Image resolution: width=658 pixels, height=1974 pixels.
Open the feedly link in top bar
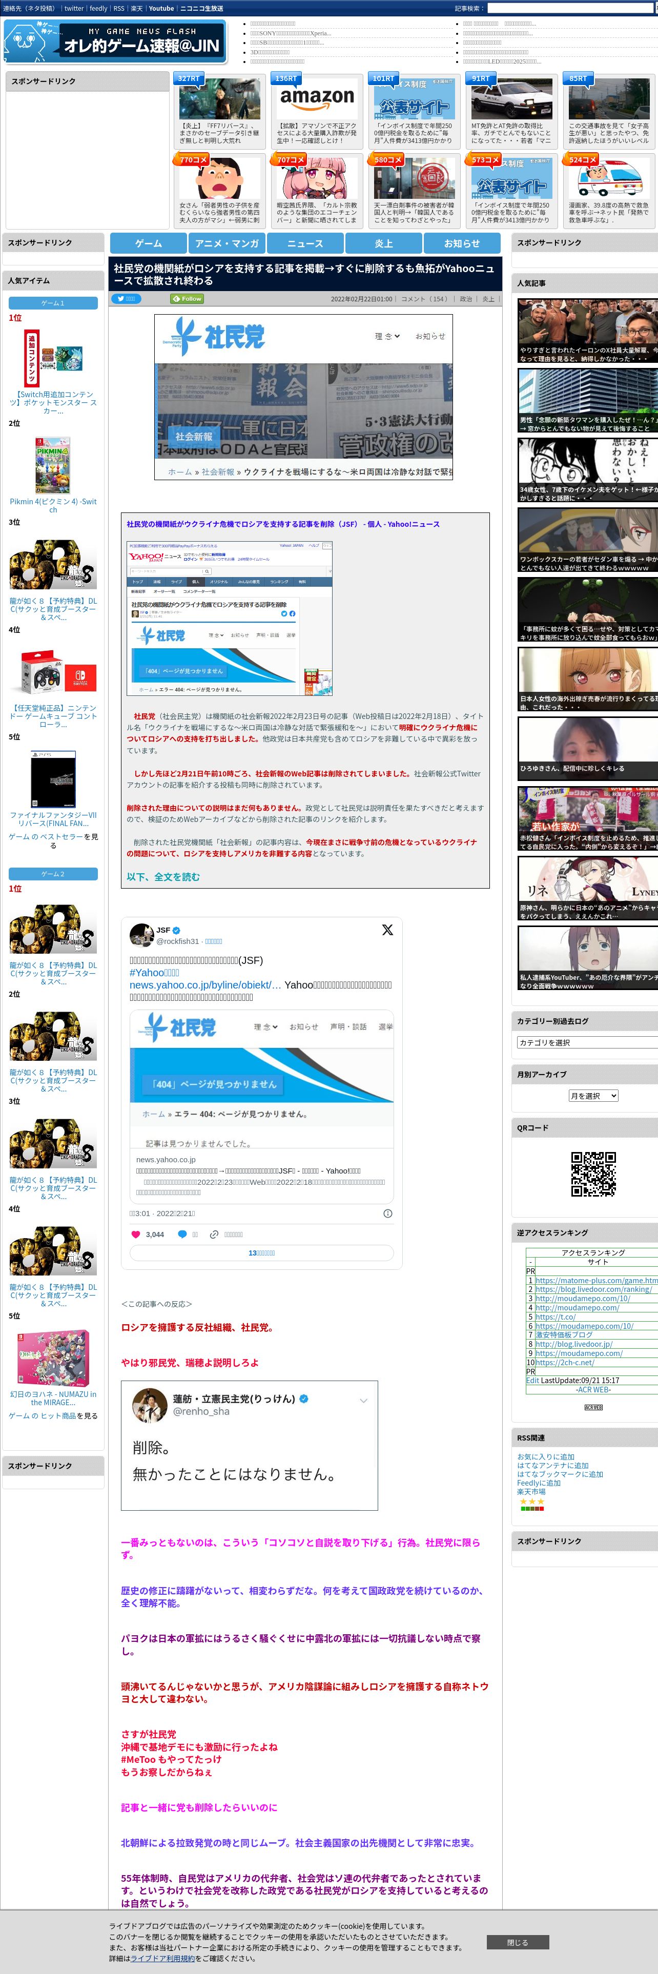pos(98,8)
